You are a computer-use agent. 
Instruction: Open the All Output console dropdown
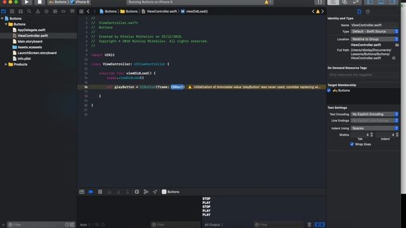point(214,225)
